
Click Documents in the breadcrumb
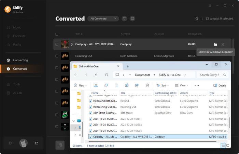pos(142,75)
